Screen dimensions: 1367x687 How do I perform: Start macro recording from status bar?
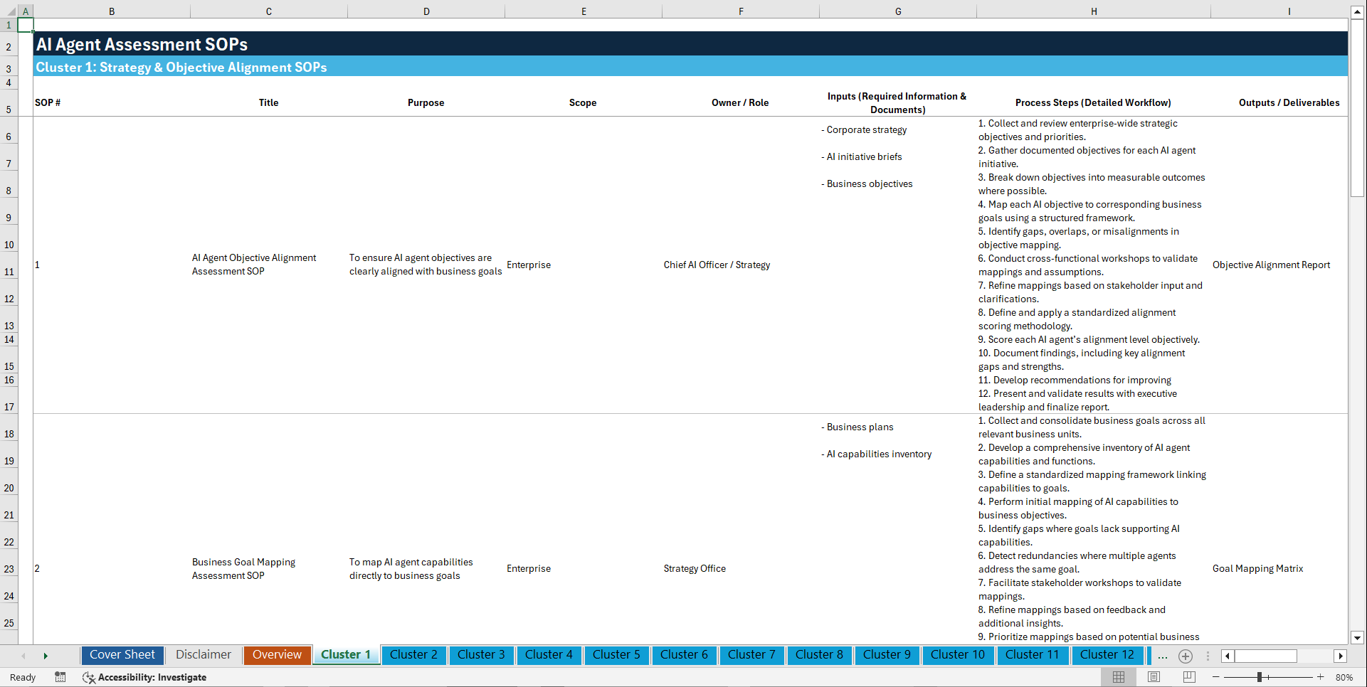pyautogui.click(x=60, y=677)
